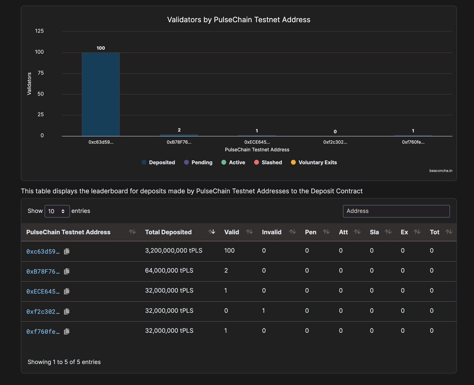
Task: Open the 0xB78F76 address link
Action: (43, 271)
